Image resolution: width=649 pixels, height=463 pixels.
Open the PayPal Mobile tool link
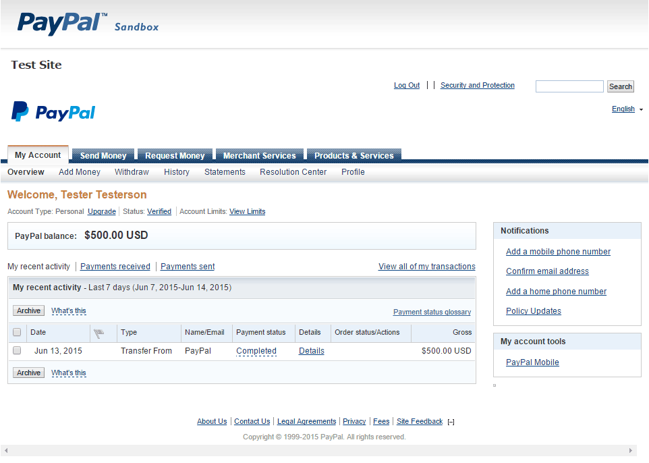point(532,362)
